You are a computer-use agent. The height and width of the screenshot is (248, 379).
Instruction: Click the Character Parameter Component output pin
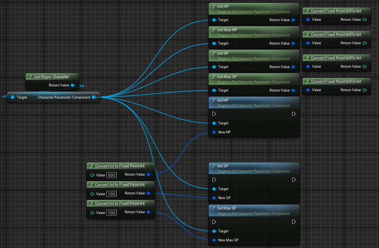point(93,97)
